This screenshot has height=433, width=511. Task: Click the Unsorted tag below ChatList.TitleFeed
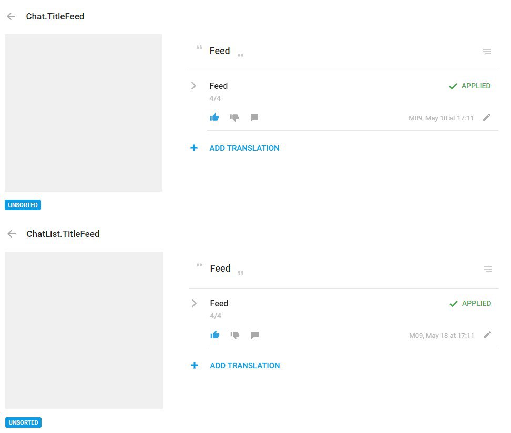coord(24,422)
